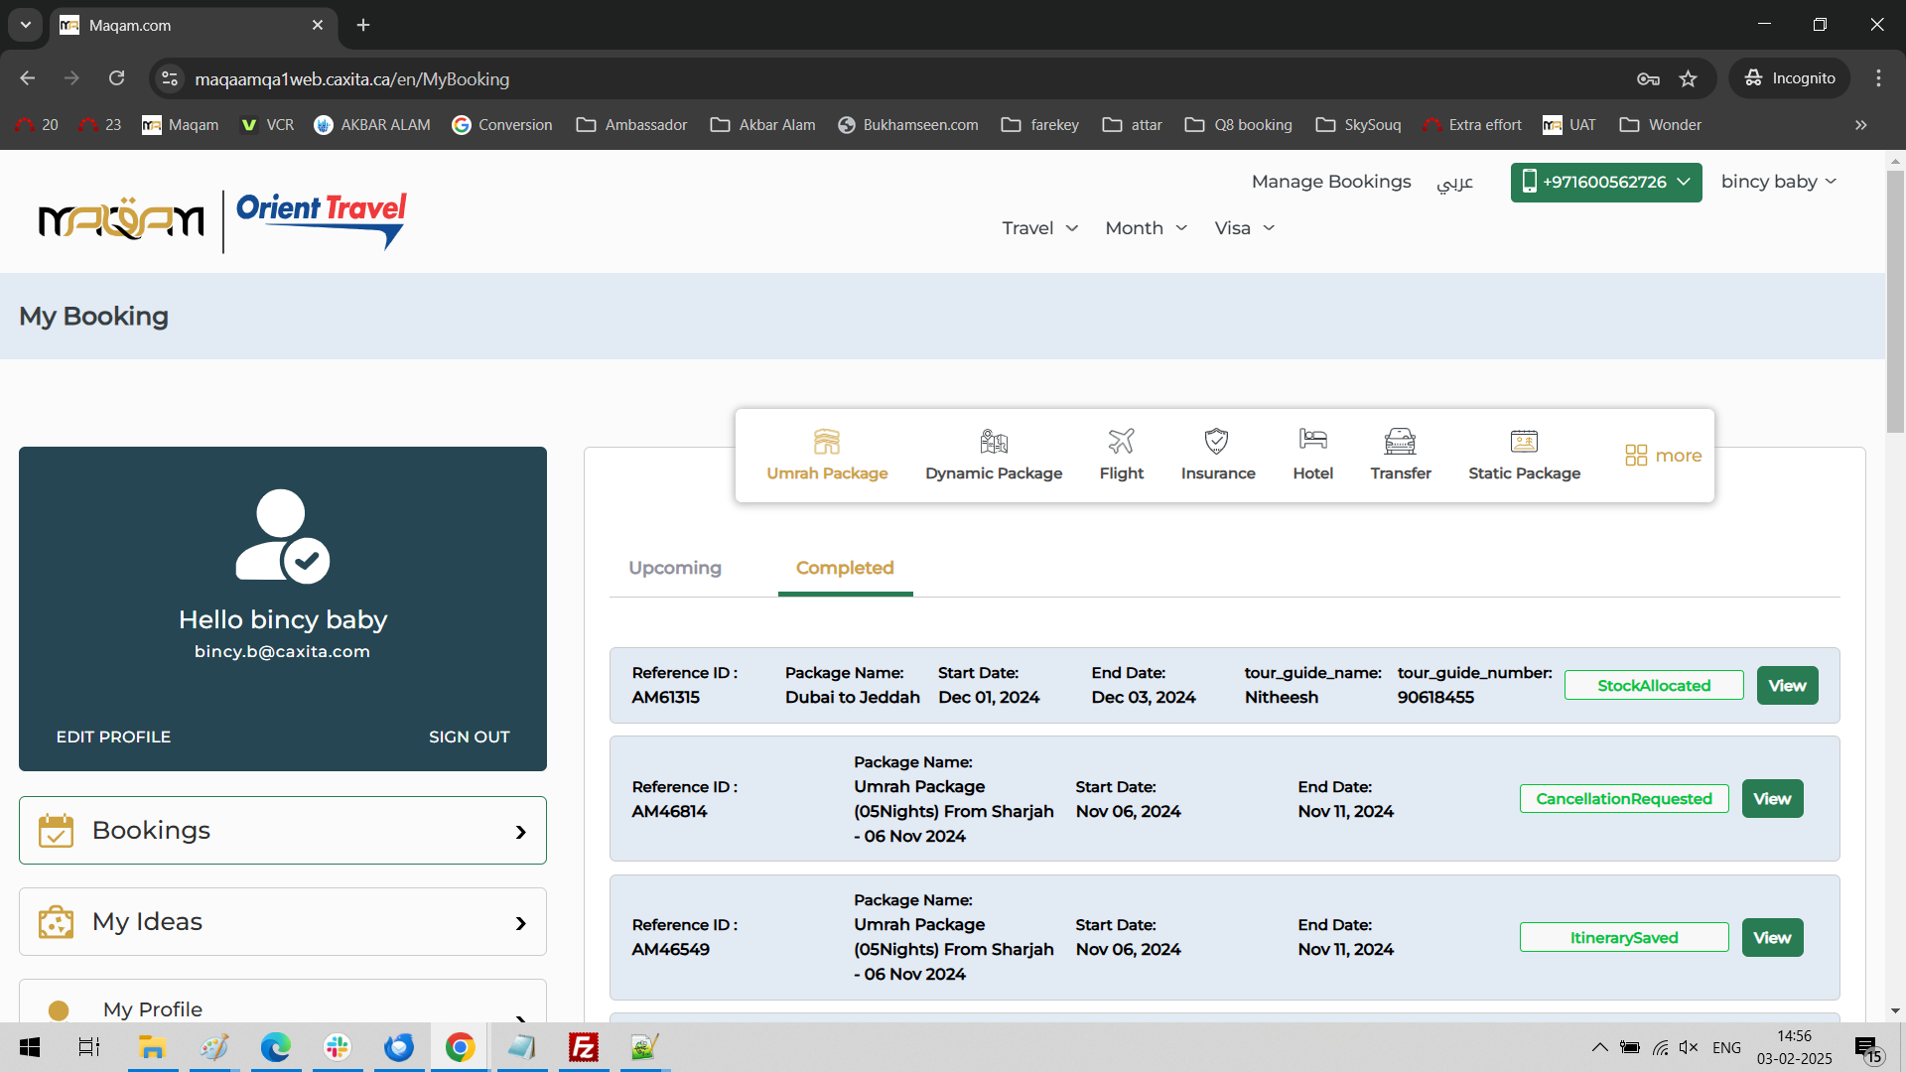This screenshot has width=1906, height=1072.
Task: Select the Static Package icon
Action: [x=1524, y=441]
